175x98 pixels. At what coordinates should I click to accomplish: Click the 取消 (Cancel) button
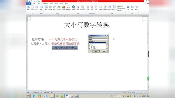click(x=104, y=51)
